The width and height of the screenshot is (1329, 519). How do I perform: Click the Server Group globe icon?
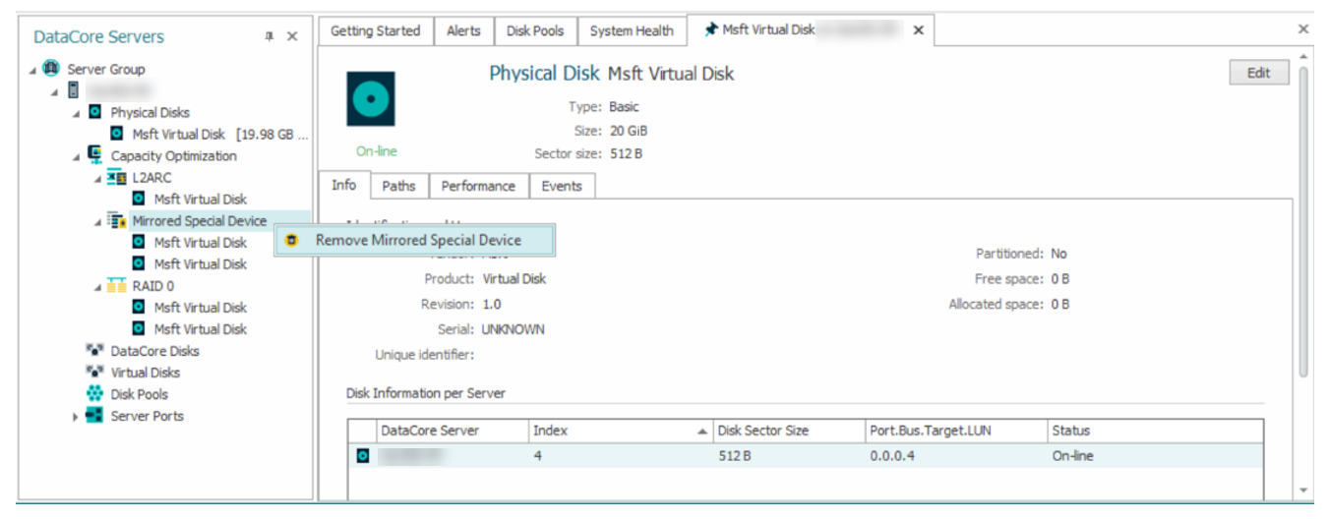tap(51, 69)
